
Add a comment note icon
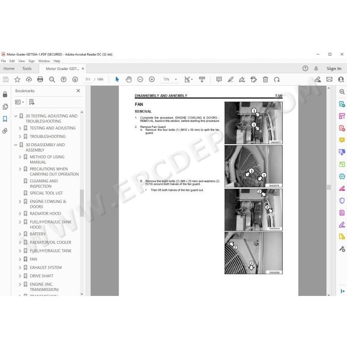click(x=219, y=79)
